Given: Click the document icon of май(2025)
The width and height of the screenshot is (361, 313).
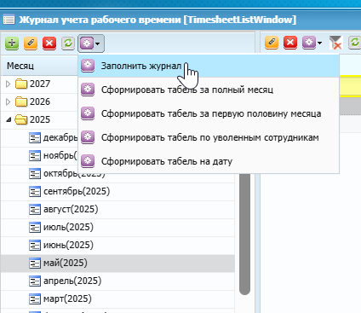Looking at the screenshot, I should [x=35, y=264].
